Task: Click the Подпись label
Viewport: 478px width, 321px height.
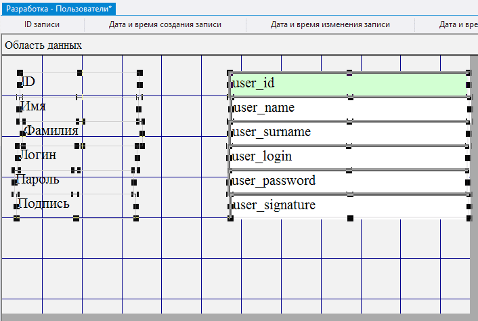Action: (x=43, y=204)
